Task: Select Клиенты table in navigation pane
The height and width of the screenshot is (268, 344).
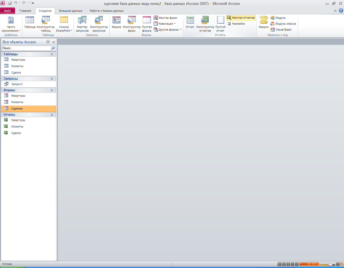Action: point(28,66)
